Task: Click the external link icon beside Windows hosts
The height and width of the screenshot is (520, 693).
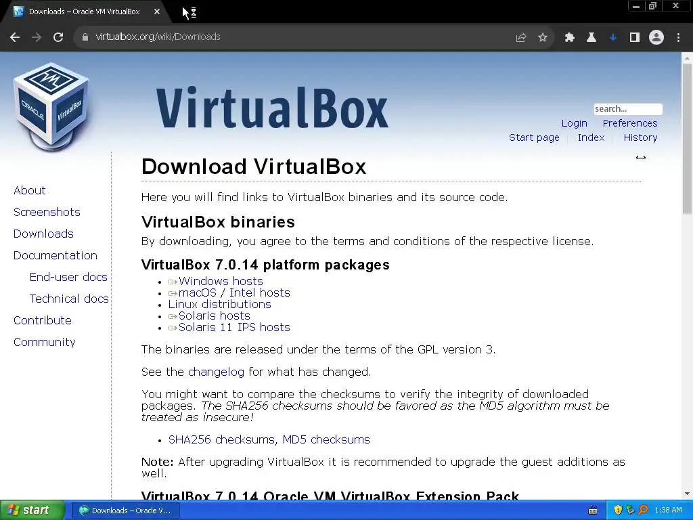Action: [x=173, y=282]
